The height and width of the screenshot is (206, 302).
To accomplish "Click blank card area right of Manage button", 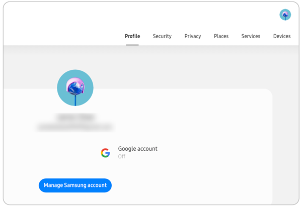I will [191, 185].
